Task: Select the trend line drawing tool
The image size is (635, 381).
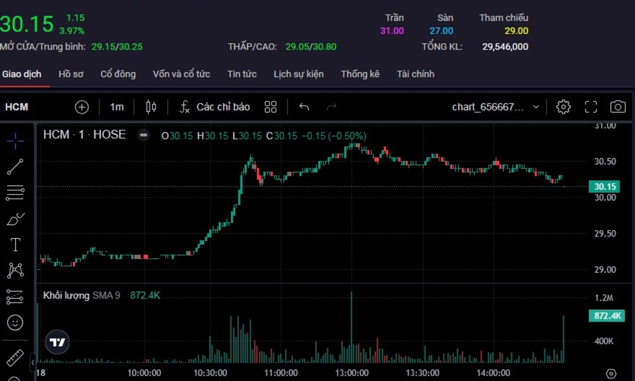Action: point(16,167)
